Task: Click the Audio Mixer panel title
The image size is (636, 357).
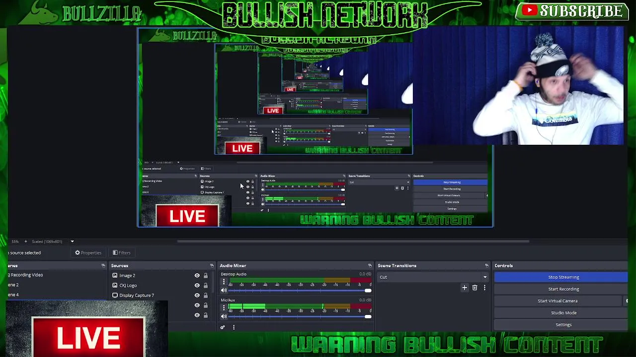Action: click(233, 266)
